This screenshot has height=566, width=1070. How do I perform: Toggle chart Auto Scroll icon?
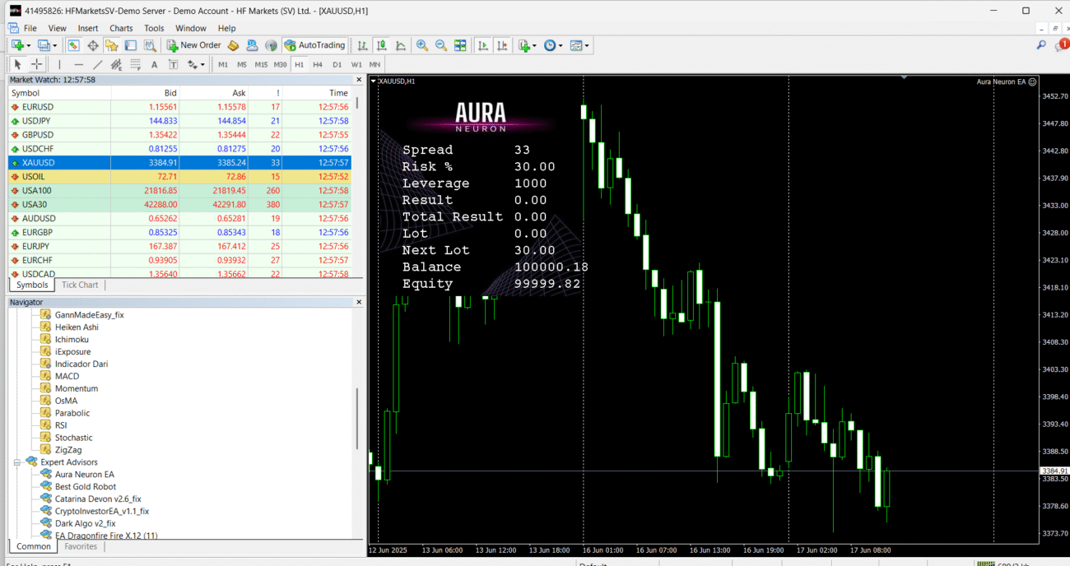point(483,45)
